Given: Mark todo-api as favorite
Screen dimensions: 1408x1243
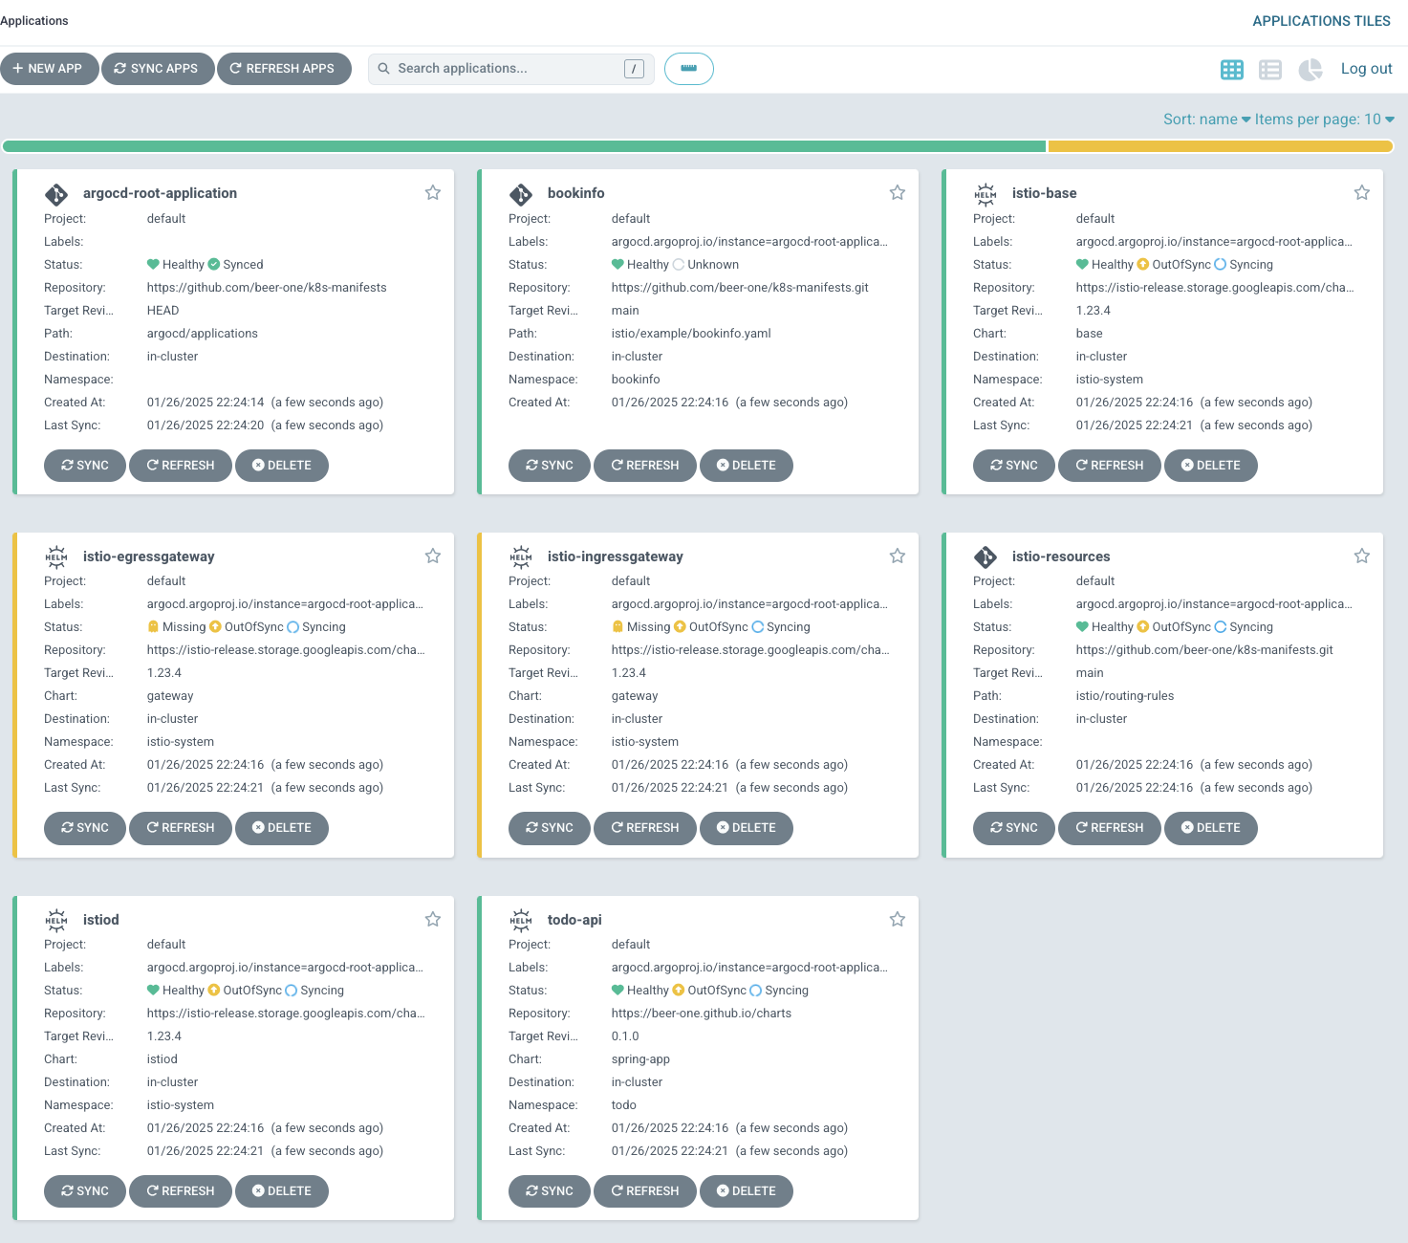Looking at the screenshot, I should (x=898, y=919).
